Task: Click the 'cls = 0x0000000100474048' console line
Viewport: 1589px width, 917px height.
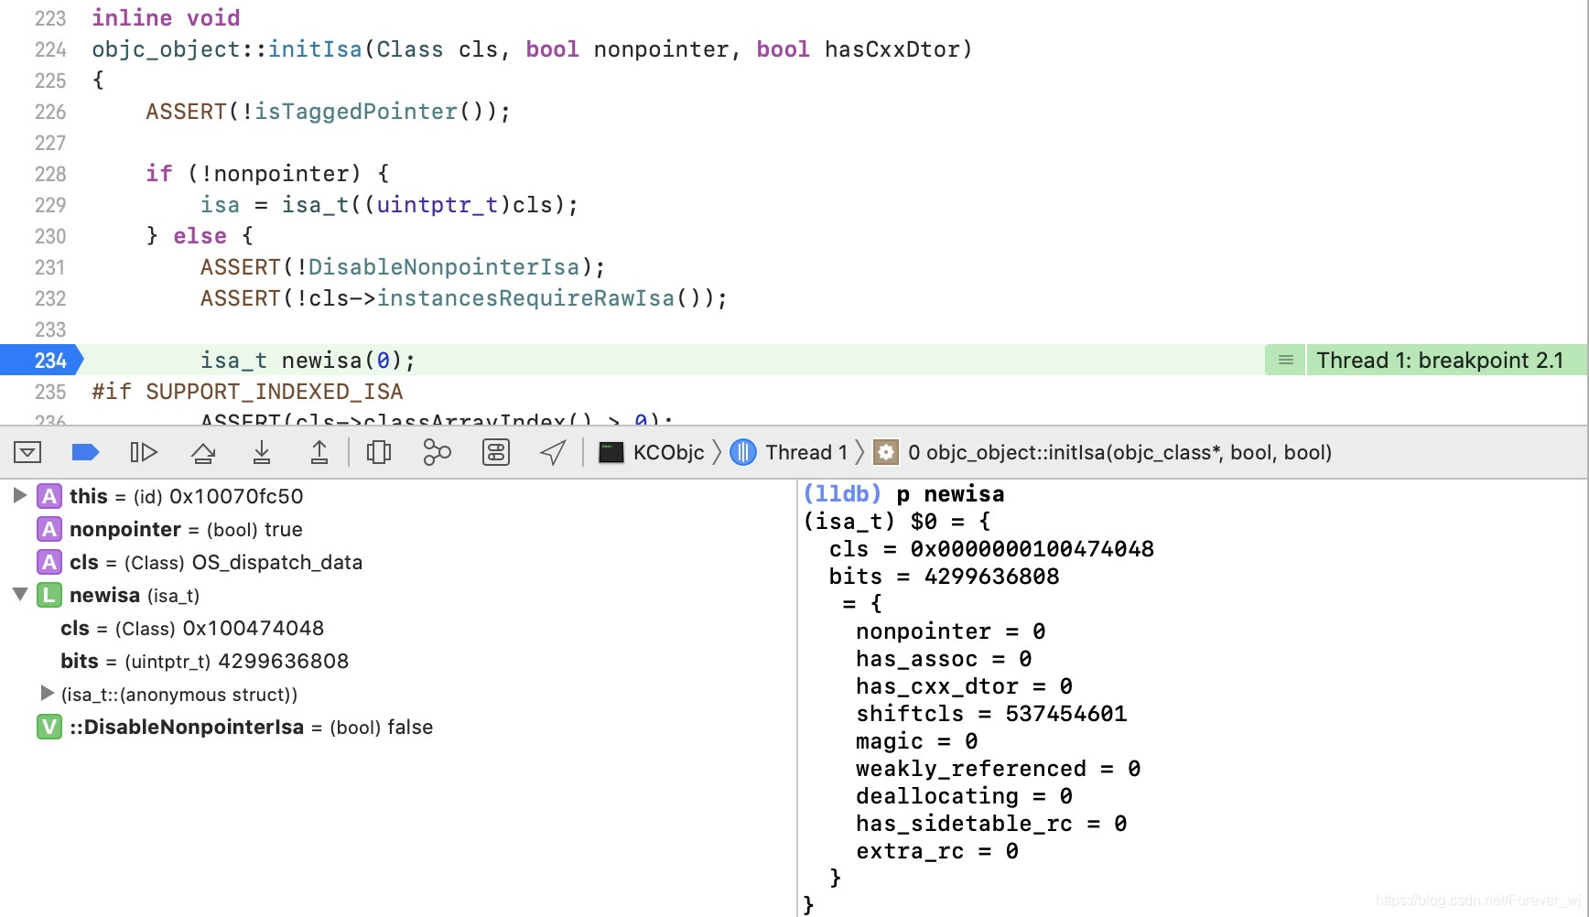Action: tap(991, 549)
